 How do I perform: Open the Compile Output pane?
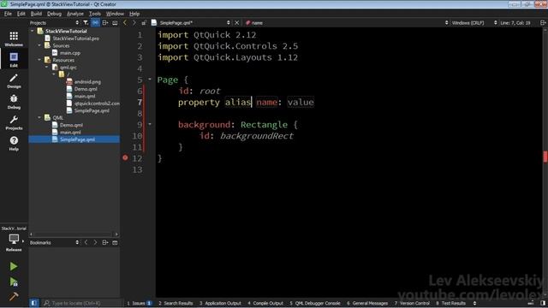265,303
